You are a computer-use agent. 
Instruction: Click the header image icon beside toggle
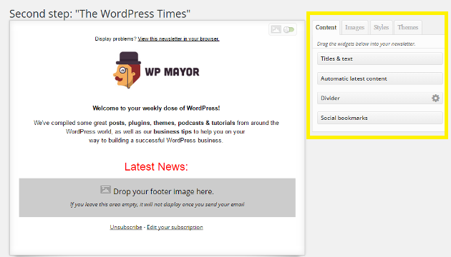pyautogui.click(x=276, y=29)
